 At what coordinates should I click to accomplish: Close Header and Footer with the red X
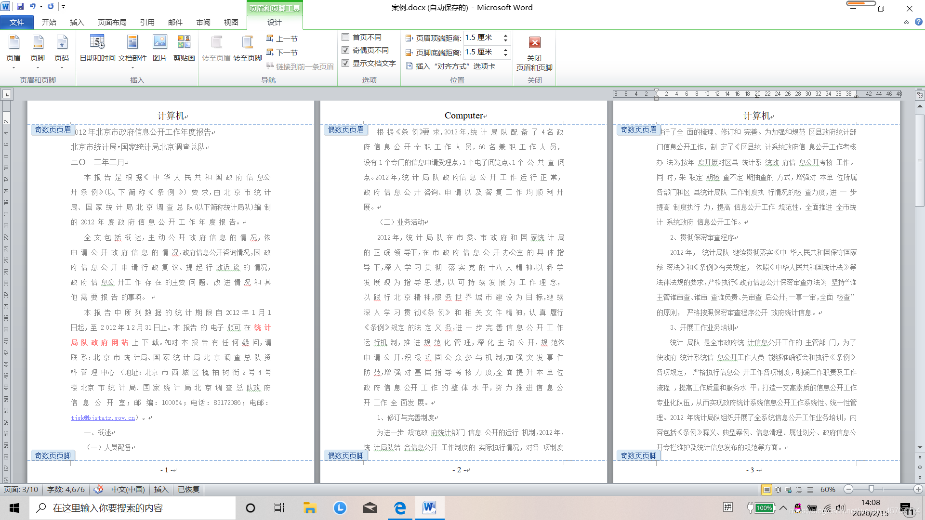[x=534, y=43]
